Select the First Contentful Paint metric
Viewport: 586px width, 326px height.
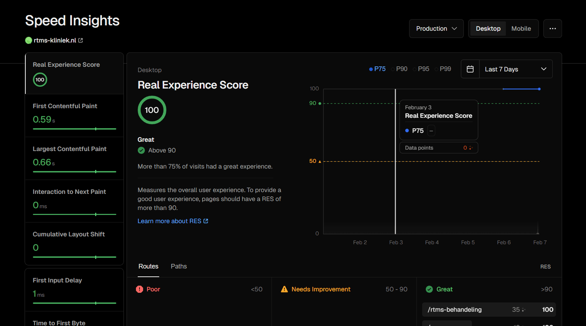(74, 116)
